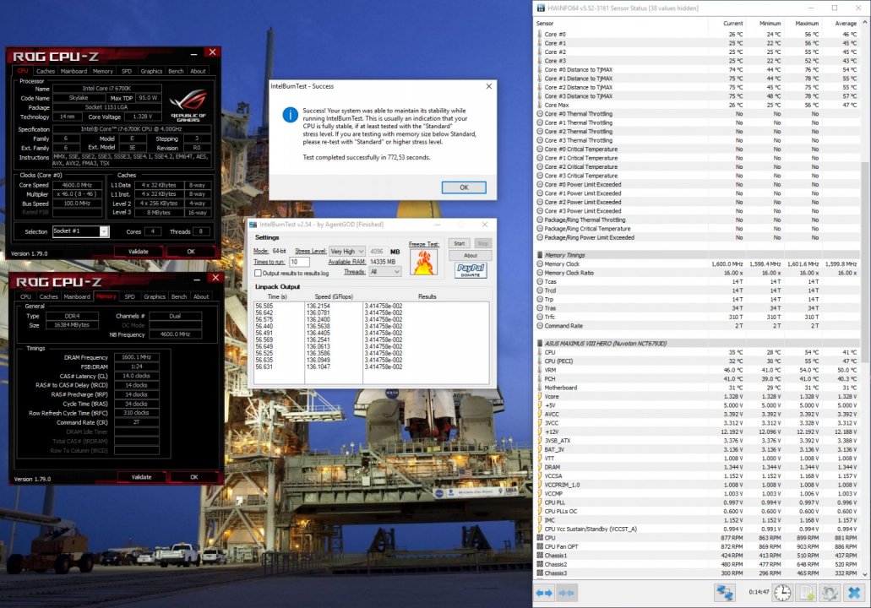Click the flame Freeze Test image in IntelBurnTest
This screenshot has height=608, width=871.
[x=424, y=262]
